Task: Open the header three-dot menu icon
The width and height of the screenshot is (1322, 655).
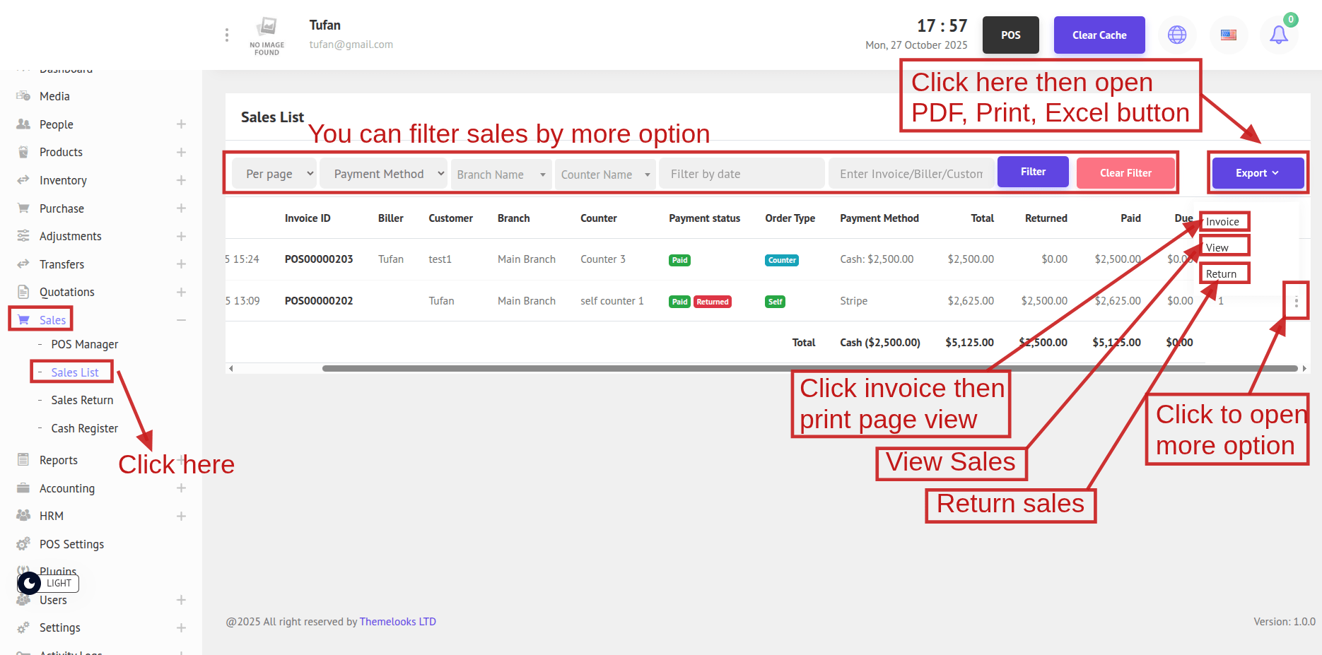Action: click(226, 35)
